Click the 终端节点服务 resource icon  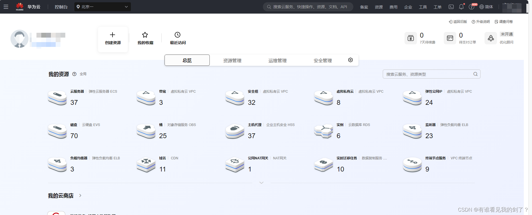[412, 164]
